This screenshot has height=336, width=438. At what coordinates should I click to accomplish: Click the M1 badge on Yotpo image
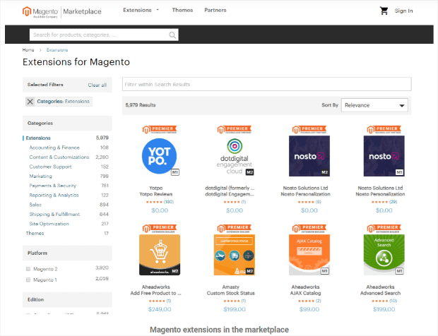(x=175, y=172)
